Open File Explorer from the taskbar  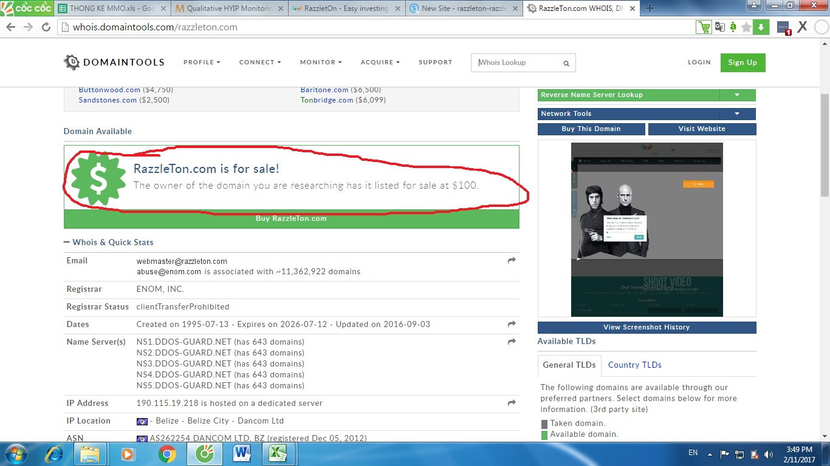90,454
